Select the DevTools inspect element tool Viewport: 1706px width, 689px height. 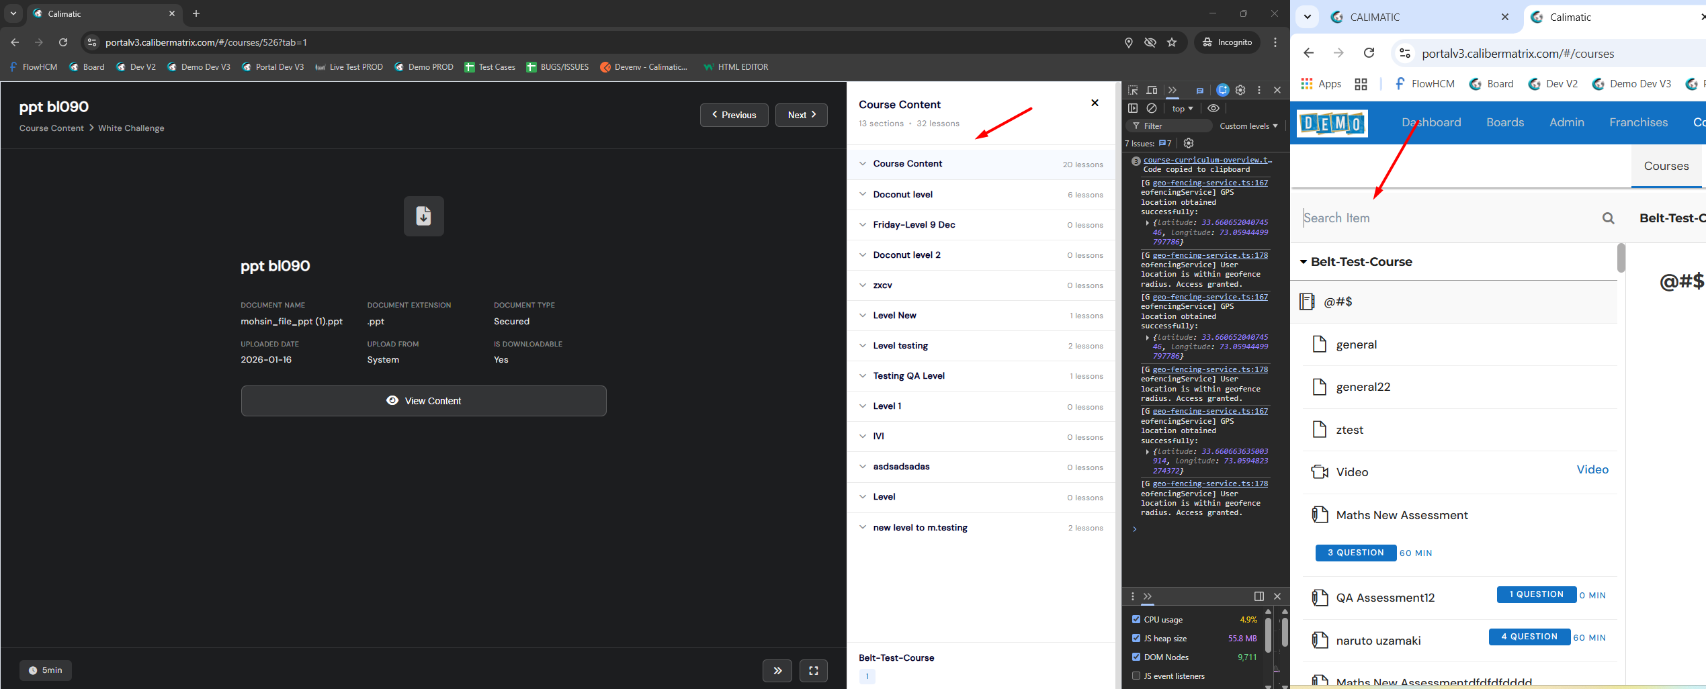pyautogui.click(x=1133, y=90)
